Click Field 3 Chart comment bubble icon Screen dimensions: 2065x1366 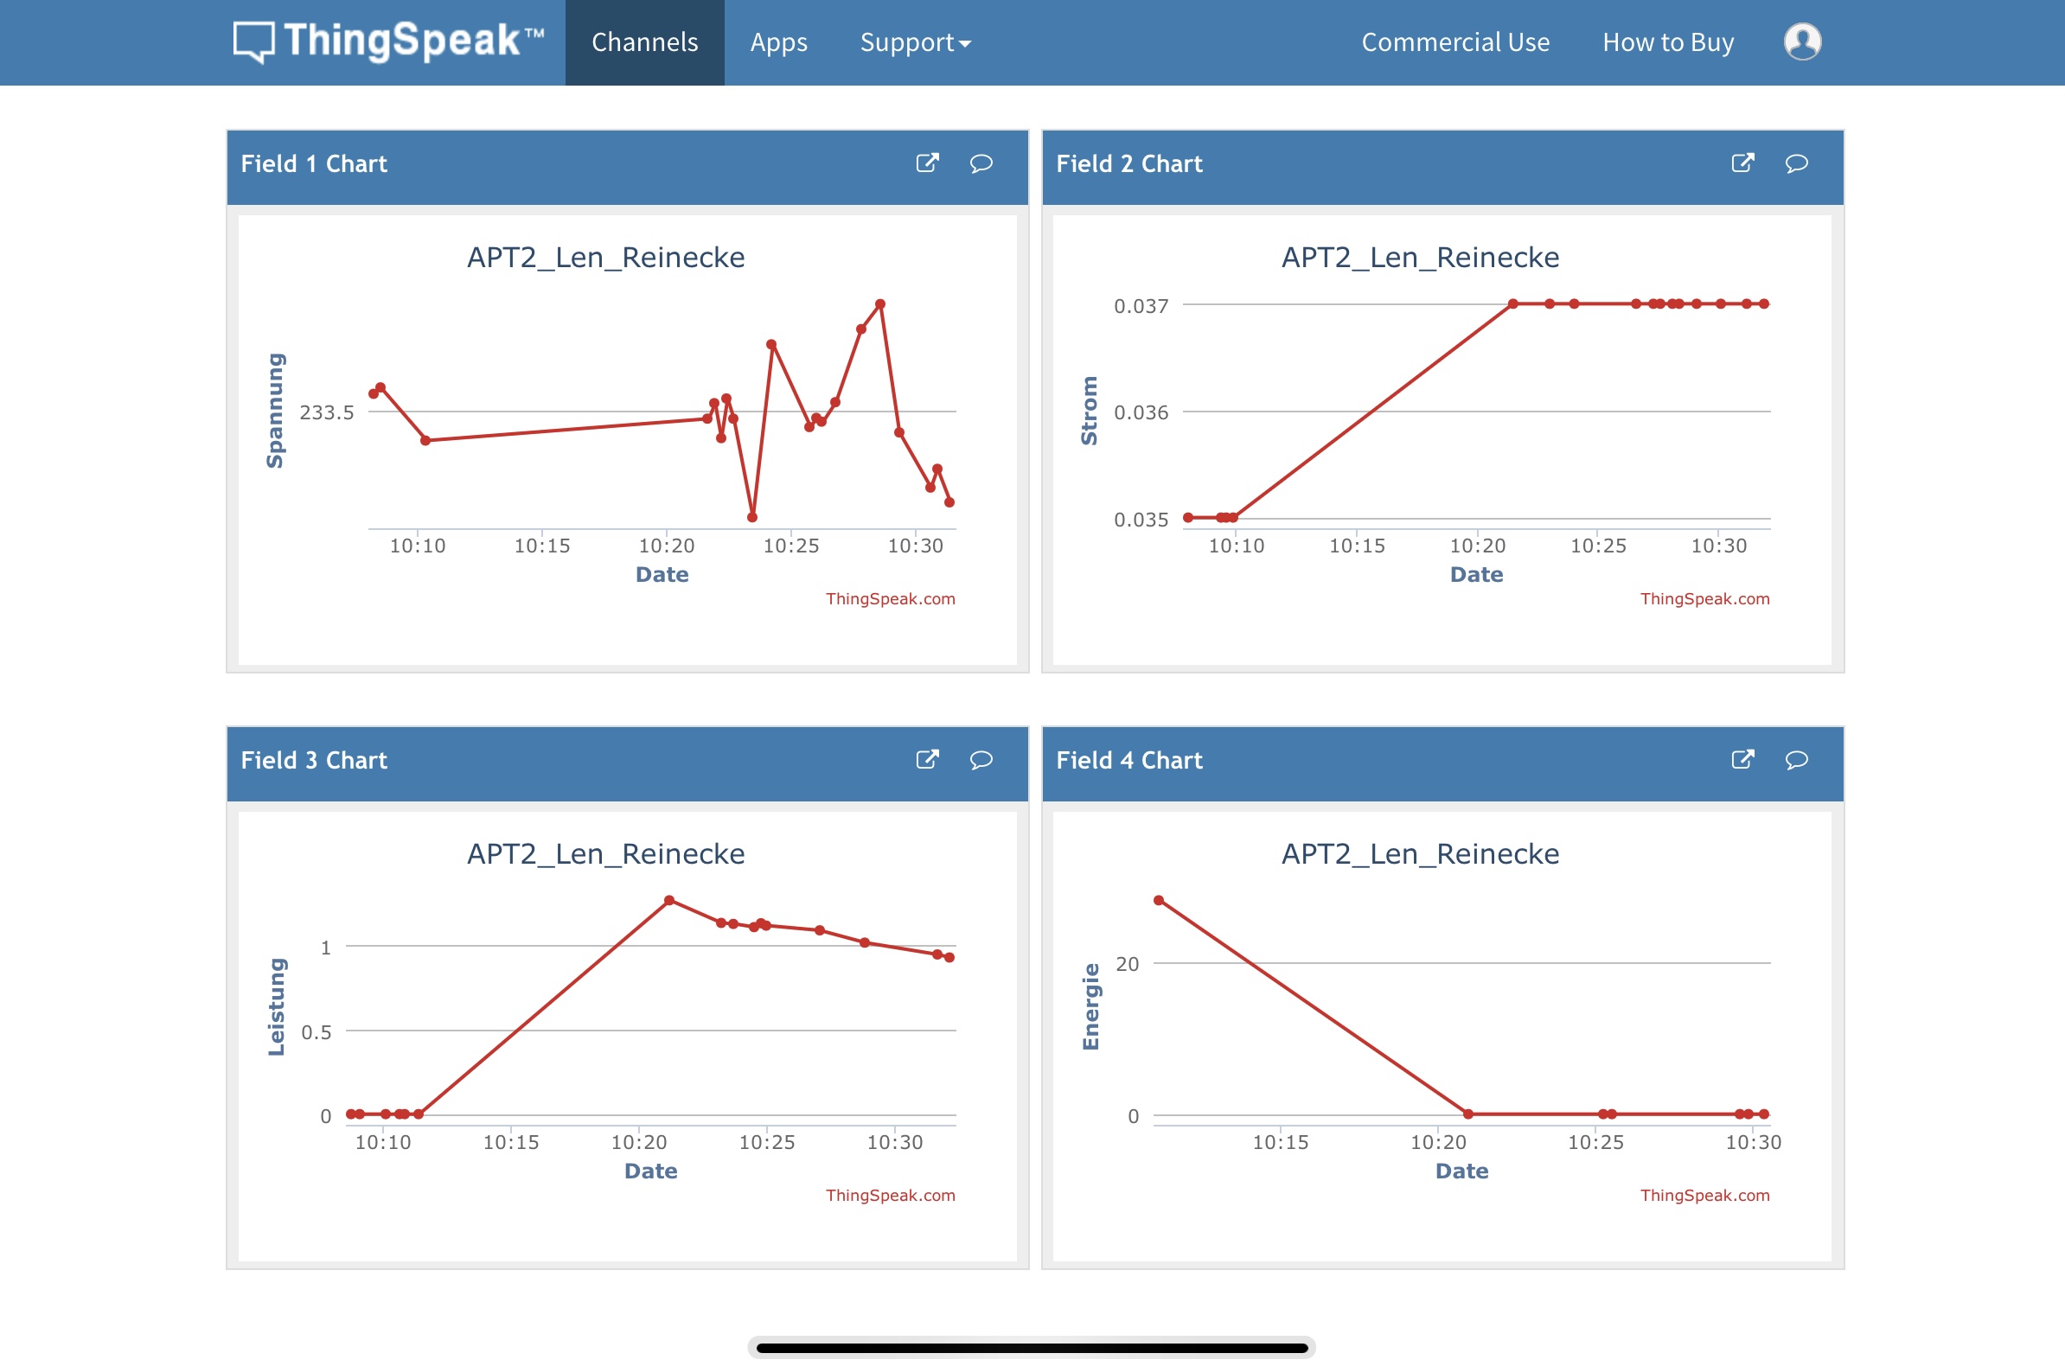click(981, 760)
